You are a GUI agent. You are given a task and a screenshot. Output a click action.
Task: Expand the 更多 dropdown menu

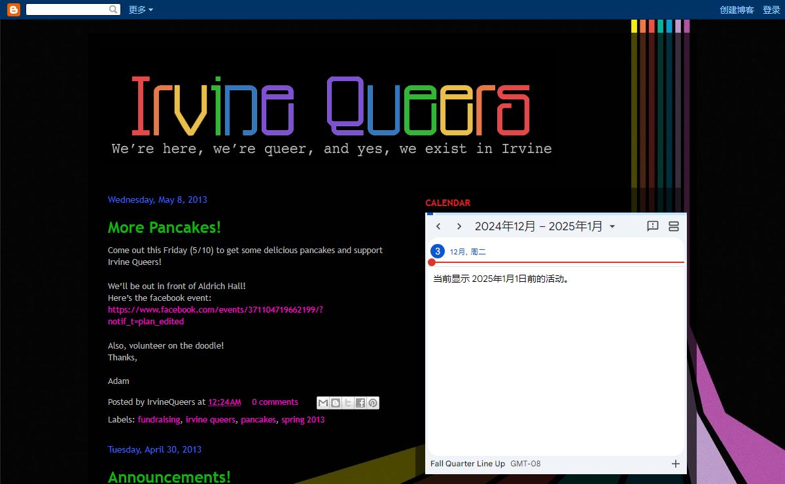(141, 10)
